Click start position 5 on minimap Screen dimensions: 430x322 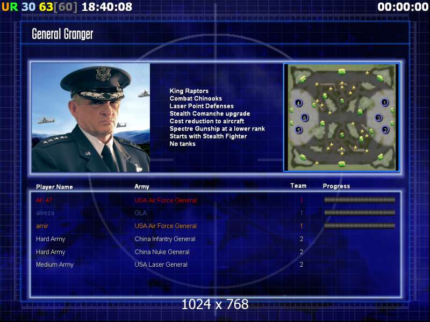point(299,129)
